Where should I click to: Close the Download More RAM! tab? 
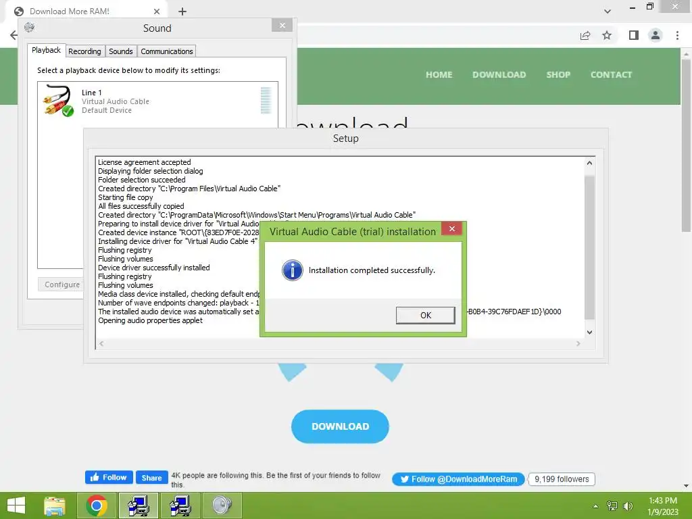click(x=157, y=11)
